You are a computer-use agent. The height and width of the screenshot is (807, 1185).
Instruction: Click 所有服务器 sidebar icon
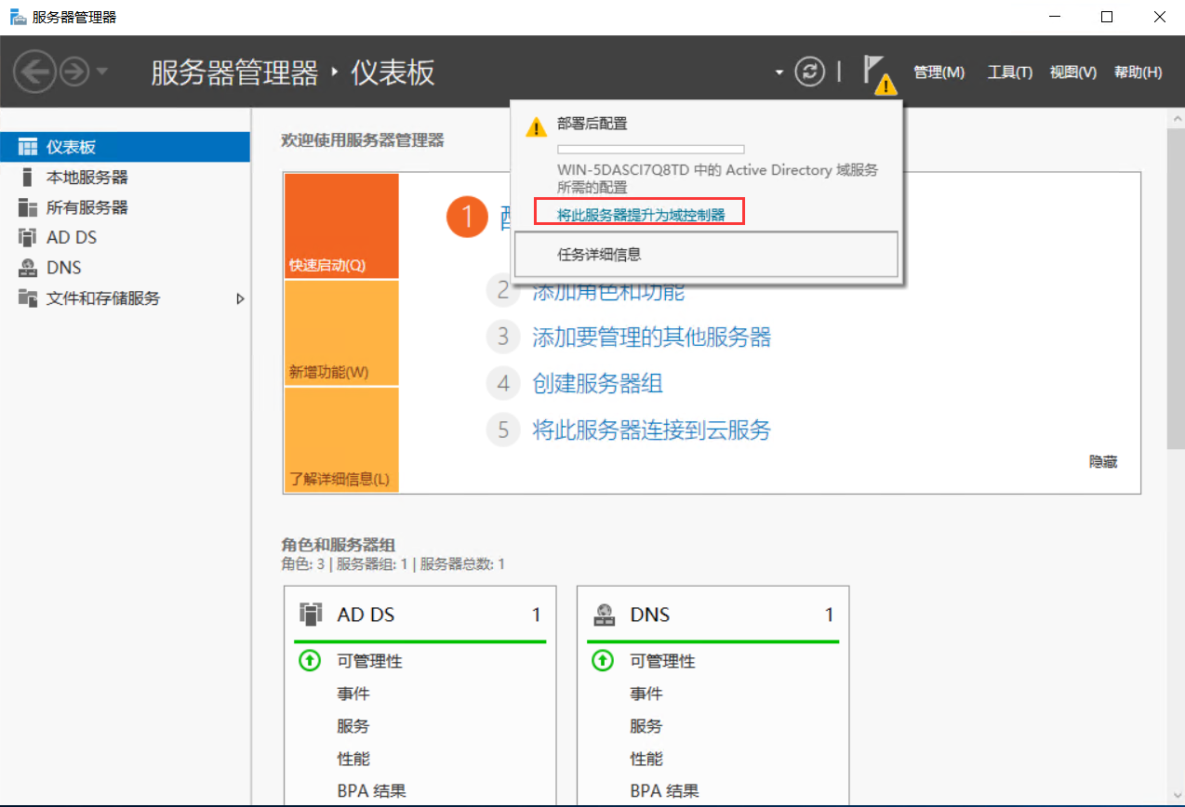pyautogui.click(x=28, y=207)
